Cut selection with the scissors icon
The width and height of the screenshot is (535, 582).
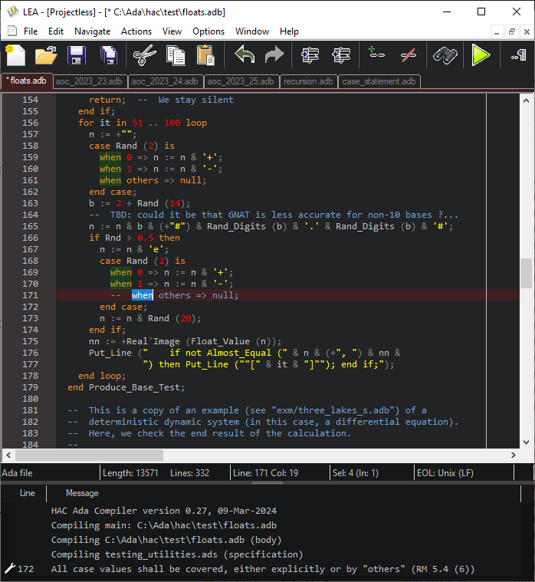[144, 55]
